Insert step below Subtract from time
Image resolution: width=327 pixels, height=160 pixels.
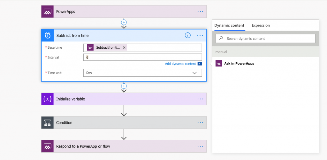124,86
